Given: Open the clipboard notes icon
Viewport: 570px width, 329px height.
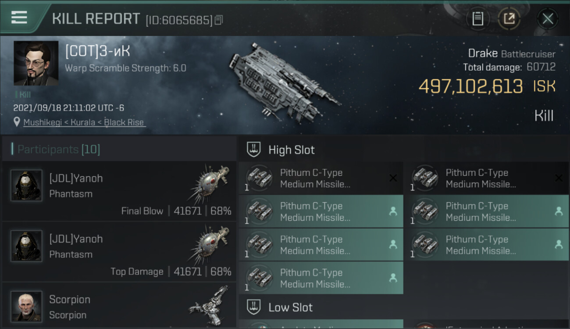Looking at the screenshot, I should click(x=477, y=19).
